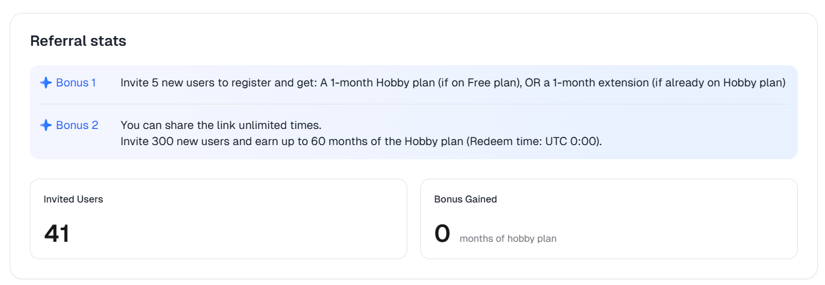Click the "Referral stats" heading
This screenshot has height=285, width=825.
pos(78,41)
